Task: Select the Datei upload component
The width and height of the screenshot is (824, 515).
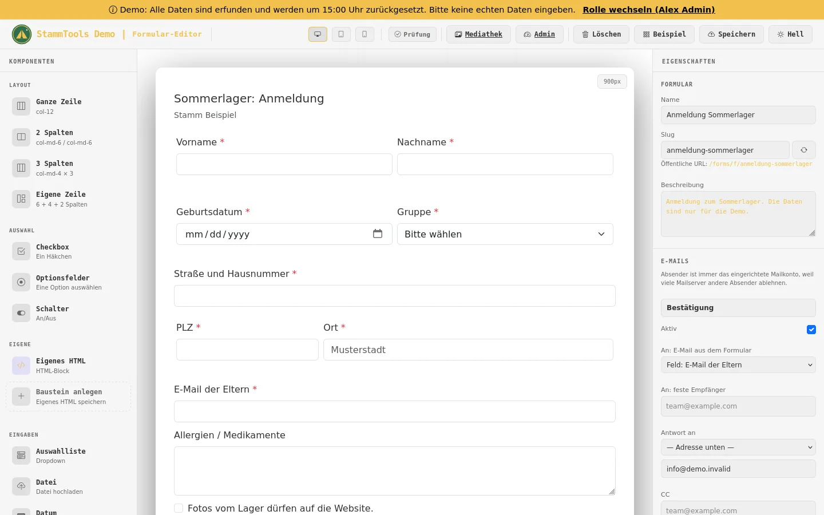Action: point(69,486)
